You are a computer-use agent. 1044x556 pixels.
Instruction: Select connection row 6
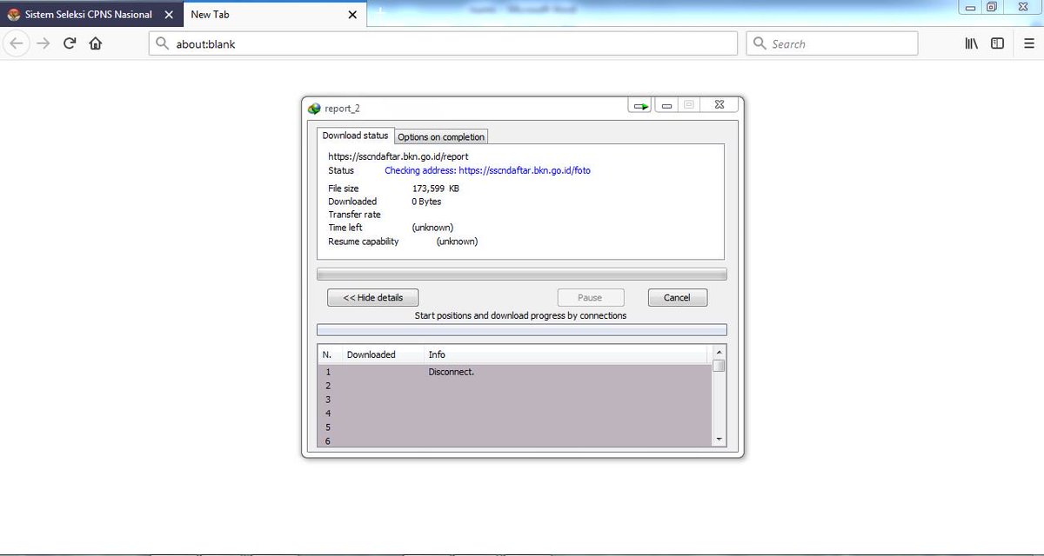[x=514, y=440]
